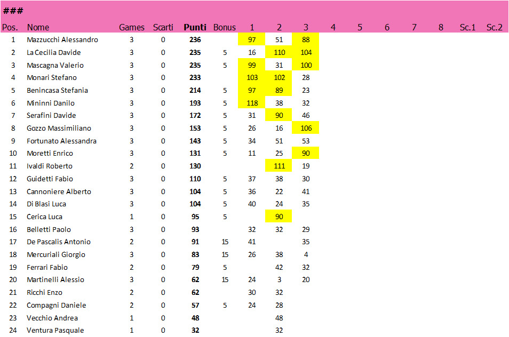Click the Punti total 95

195,216
